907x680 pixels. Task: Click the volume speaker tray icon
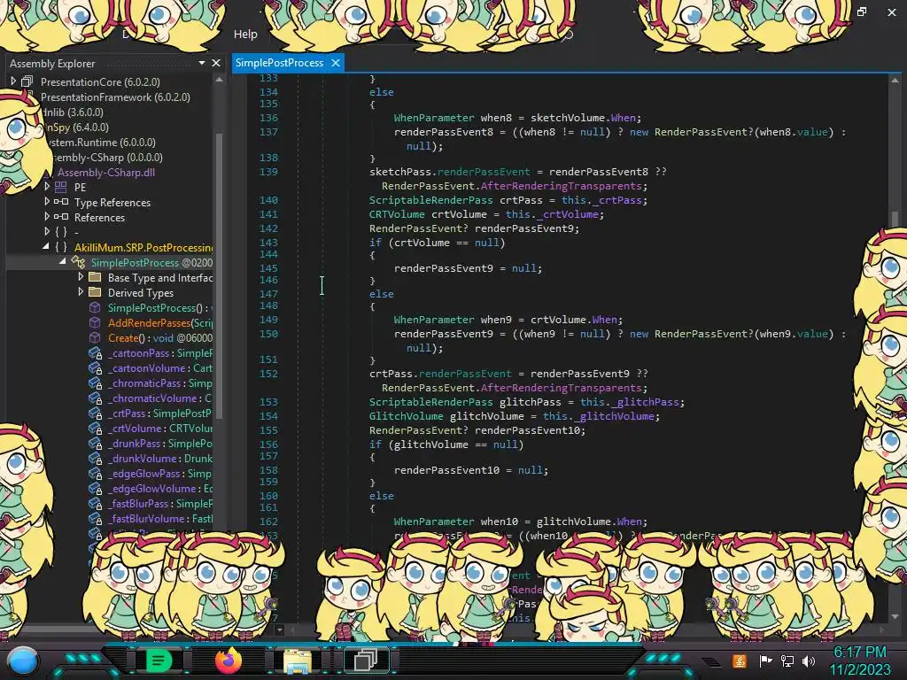[x=809, y=661]
